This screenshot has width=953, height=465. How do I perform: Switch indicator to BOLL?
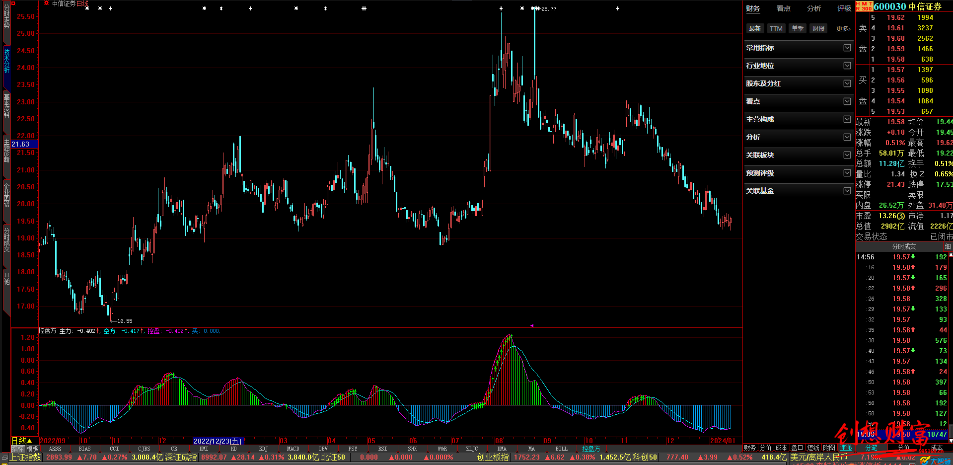(x=561, y=449)
